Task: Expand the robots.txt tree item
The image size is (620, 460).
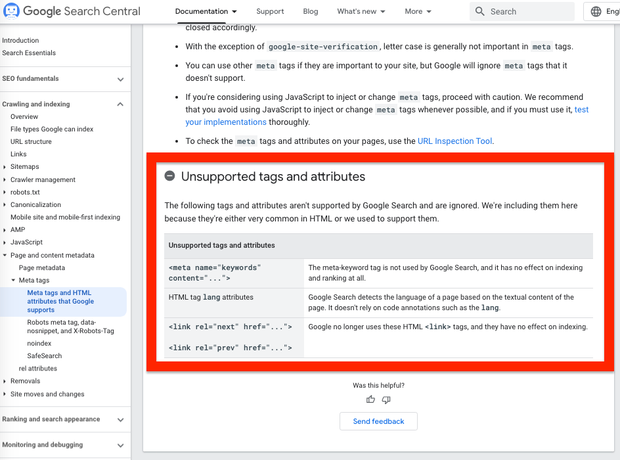Action: point(5,193)
